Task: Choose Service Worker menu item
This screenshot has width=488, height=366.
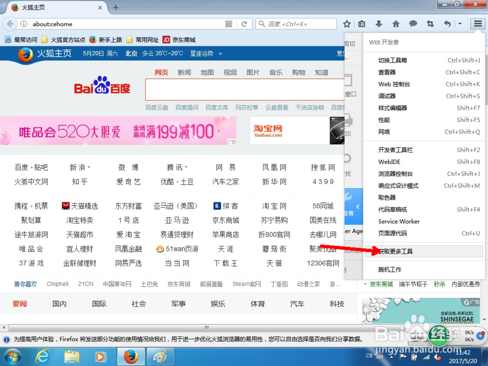Action: [x=424, y=221]
